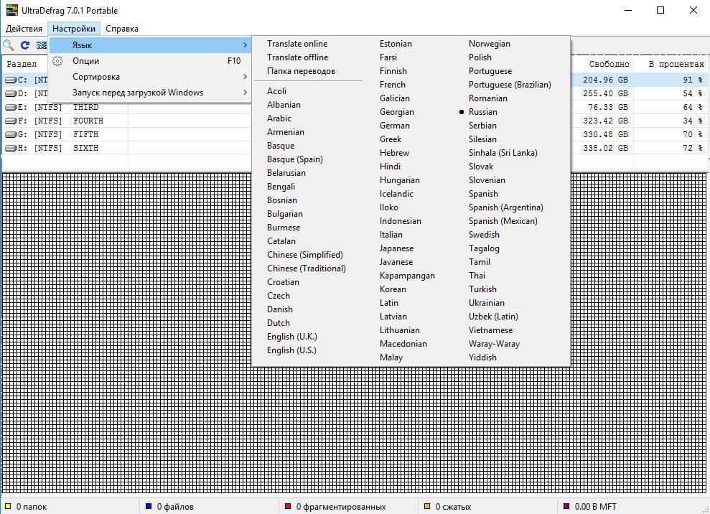Choose English (U.K.) language
This screenshot has height=514, width=710.
292,337
